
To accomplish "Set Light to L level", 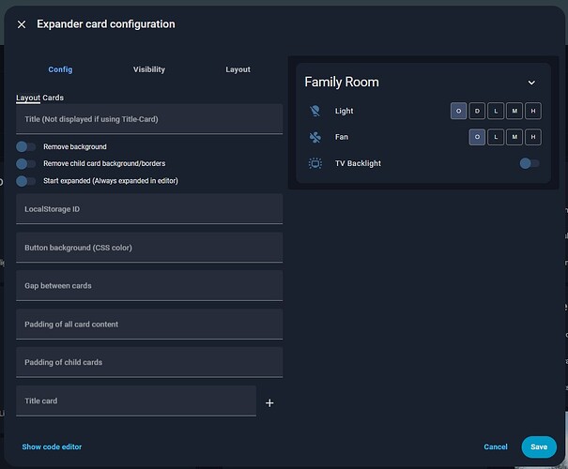I will click(496, 111).
